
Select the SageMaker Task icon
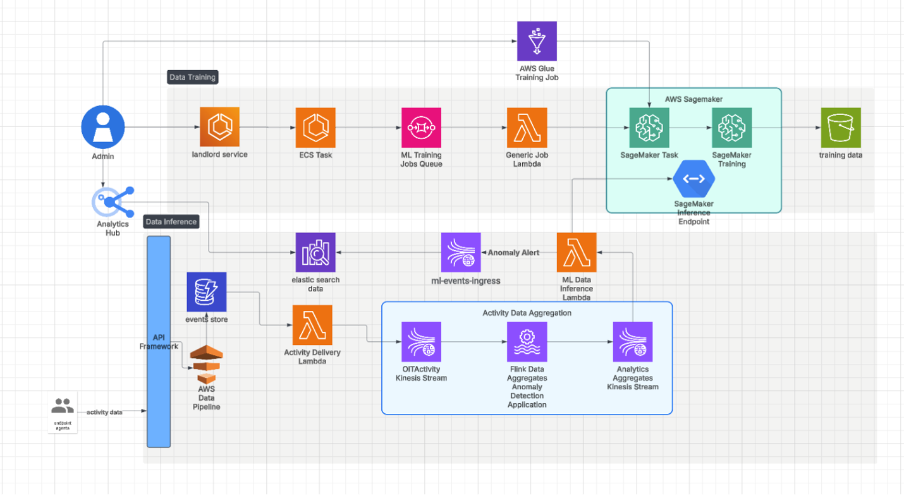649,126
